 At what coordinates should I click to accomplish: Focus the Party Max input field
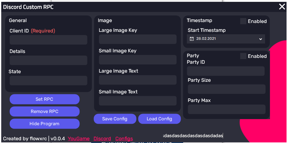[x=227, y=109]
